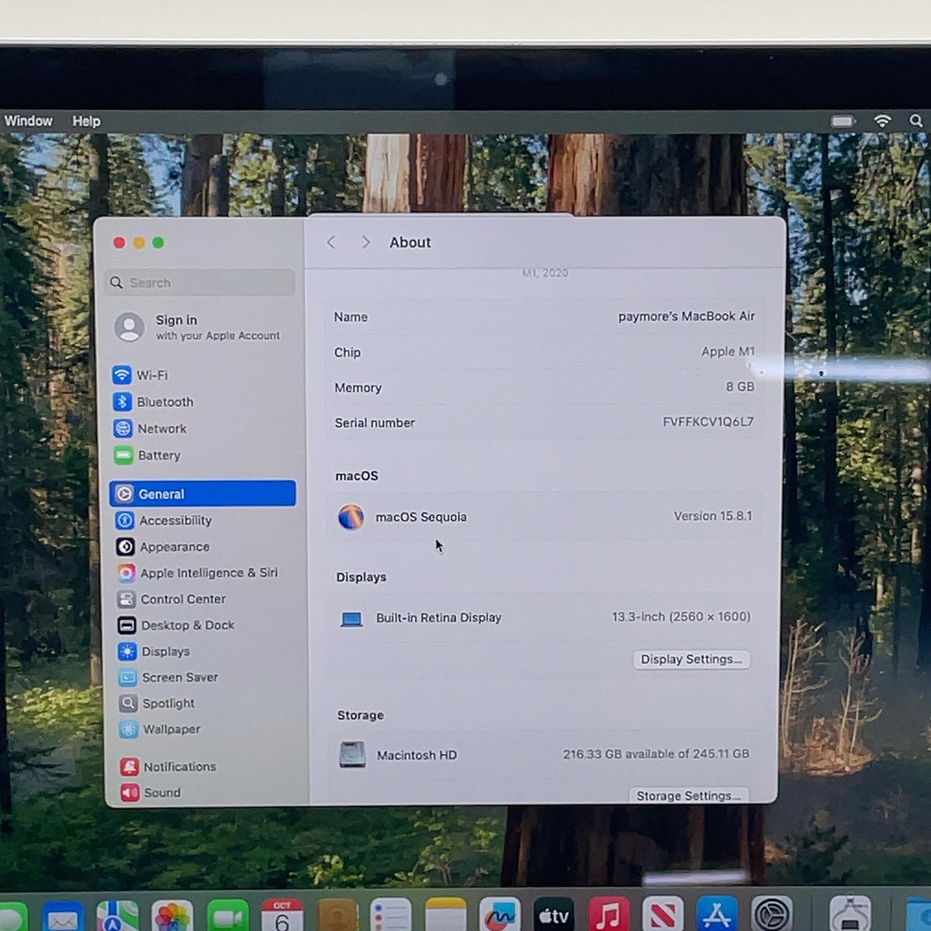Select Control Center in the sidebar
The width and height of the screenshot is (931, 931).
tap(171, 599)
